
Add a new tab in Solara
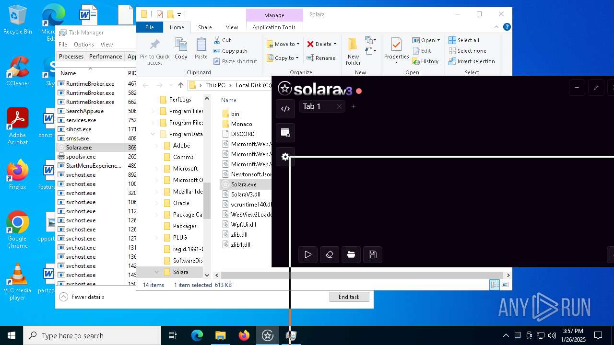(x=354, y=106)
